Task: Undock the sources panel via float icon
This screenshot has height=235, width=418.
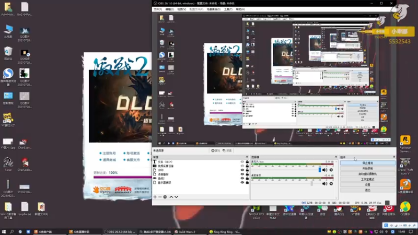Action: pyautogui.click(x=247, y=157)
